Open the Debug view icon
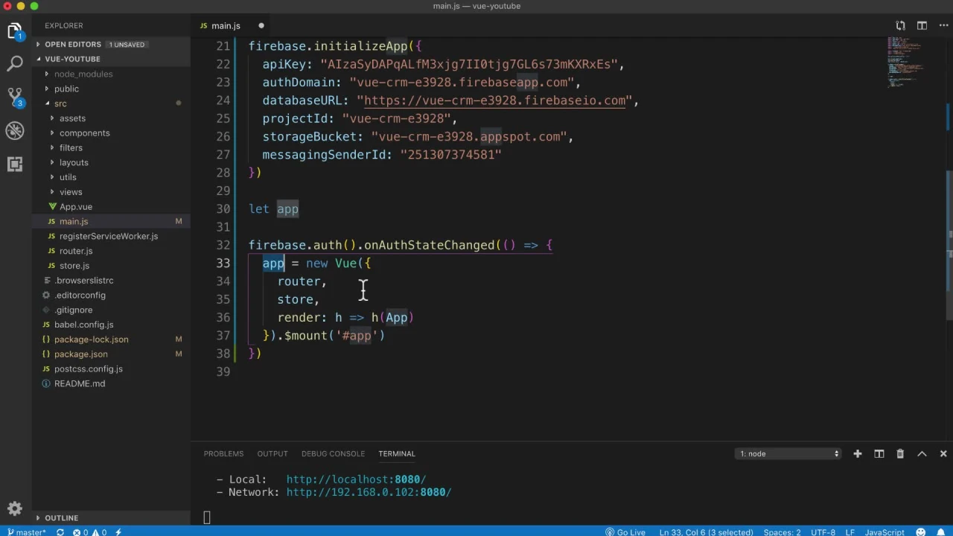 pos(15,131)
